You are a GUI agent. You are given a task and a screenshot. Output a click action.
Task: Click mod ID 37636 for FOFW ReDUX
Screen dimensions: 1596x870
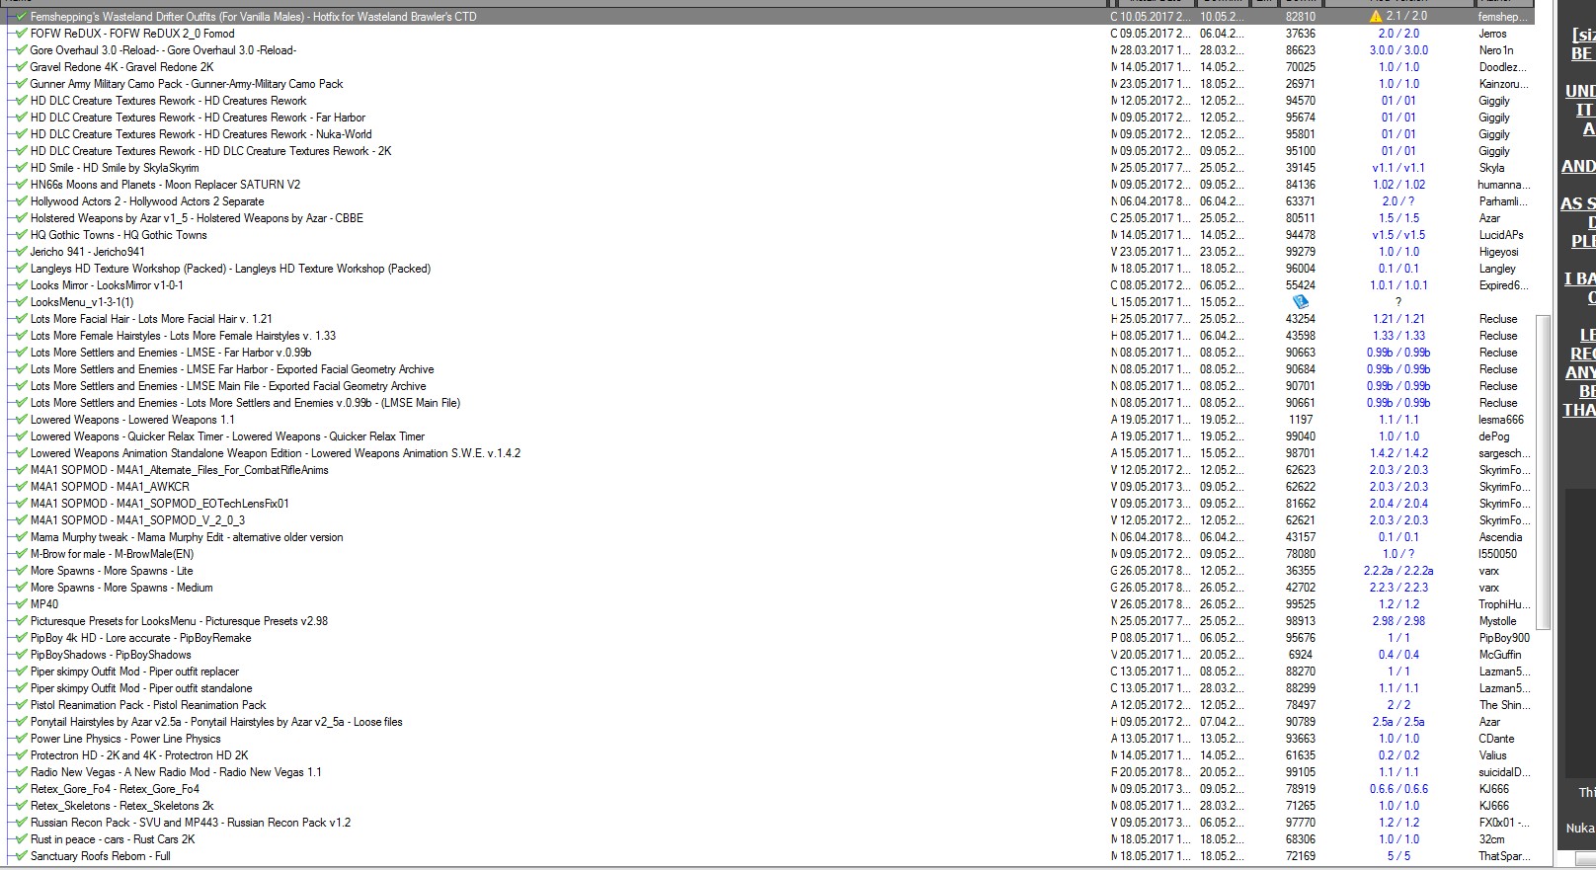1301,34
